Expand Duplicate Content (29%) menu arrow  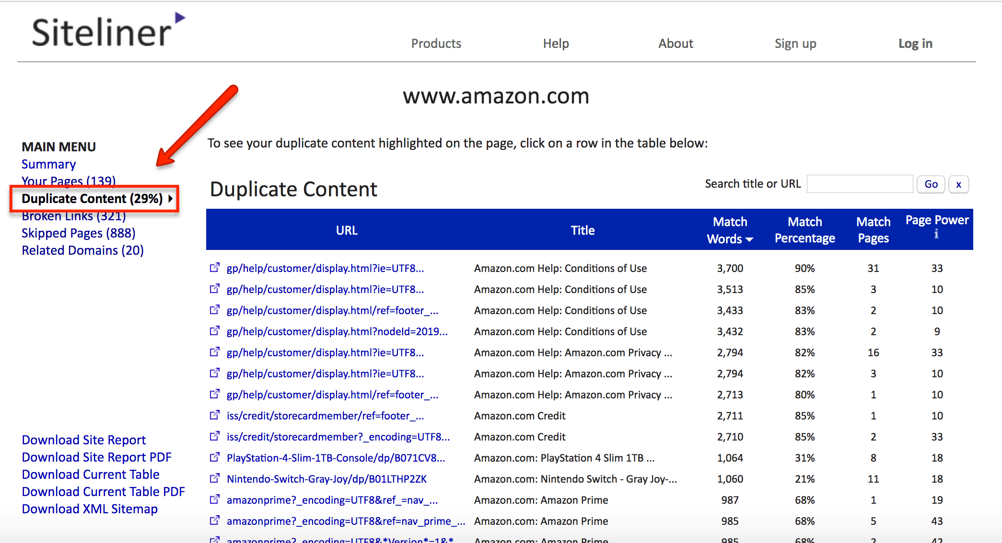(170, 199)
